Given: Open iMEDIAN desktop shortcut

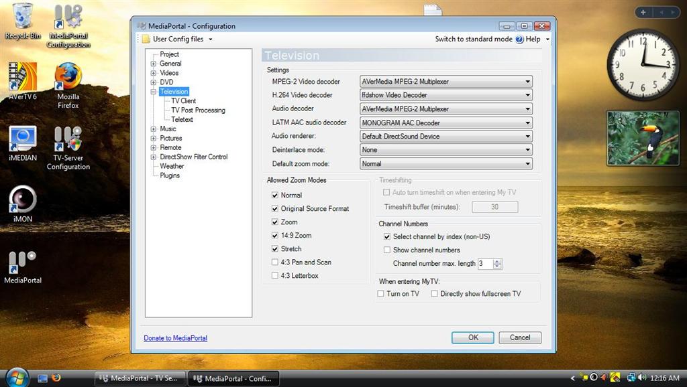Looking at the screenshot, I should click(22, 143).
